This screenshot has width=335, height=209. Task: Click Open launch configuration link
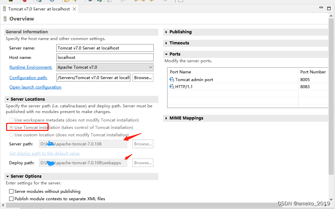35,87
